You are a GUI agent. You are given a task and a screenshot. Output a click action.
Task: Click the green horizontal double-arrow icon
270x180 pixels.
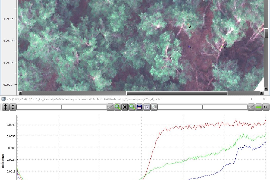pyautogui.click(x=258, y=107)
